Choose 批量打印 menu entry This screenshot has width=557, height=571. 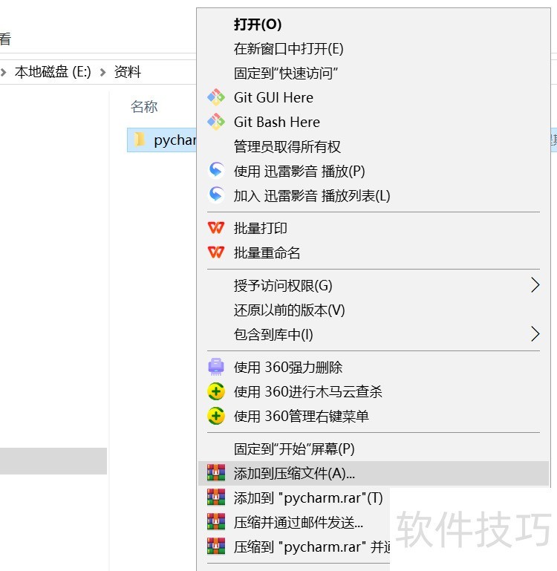374,229
